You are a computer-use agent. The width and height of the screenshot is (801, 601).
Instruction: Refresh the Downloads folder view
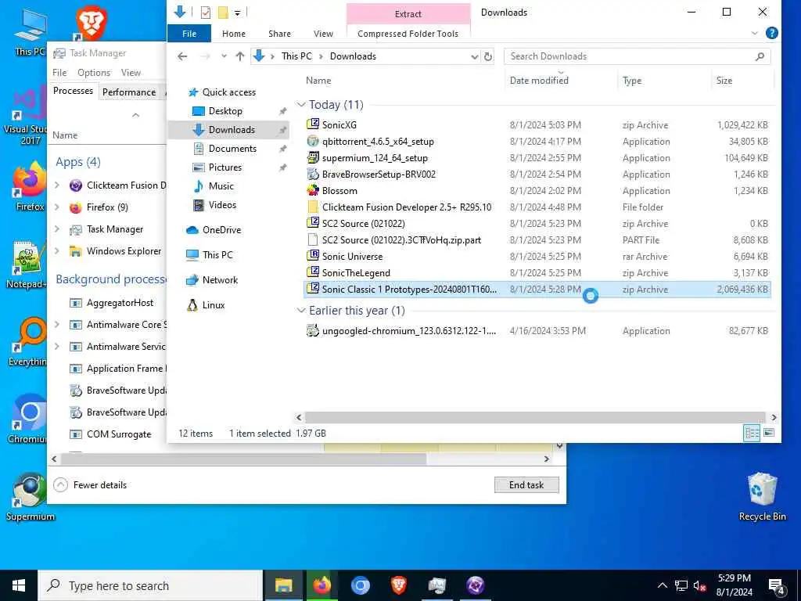(488, 56)
